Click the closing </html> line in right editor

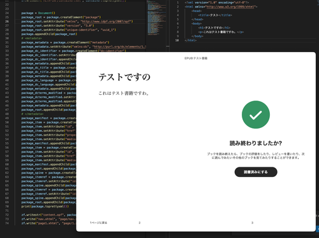point(190,40)
